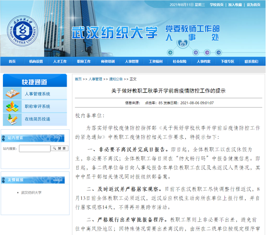Viewport: 269px width, 235px height.
Task: Open the 师资培训 navigation item
Action: [x=108, y=61]
